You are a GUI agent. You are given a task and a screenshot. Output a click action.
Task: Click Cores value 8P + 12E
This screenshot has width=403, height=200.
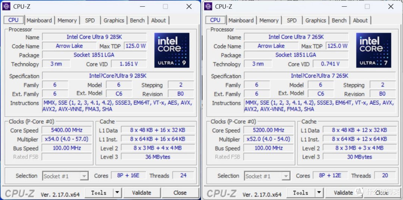coord(330,176)
